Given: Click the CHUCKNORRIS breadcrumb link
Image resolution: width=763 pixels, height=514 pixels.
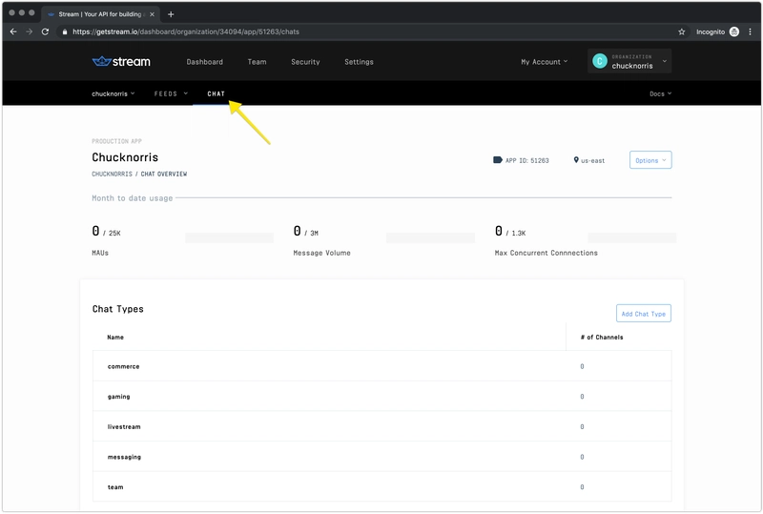Looking at the screenshot, I should coord(112,174).
